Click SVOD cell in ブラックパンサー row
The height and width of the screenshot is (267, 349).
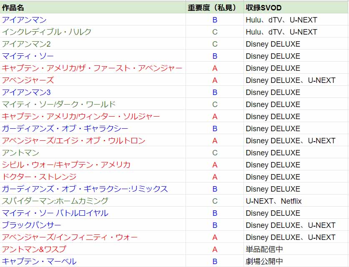click(x=296, y=225)
